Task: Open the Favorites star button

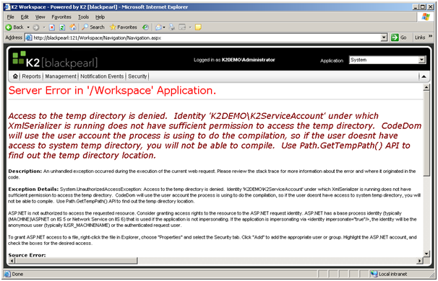Action: (123, 27)
